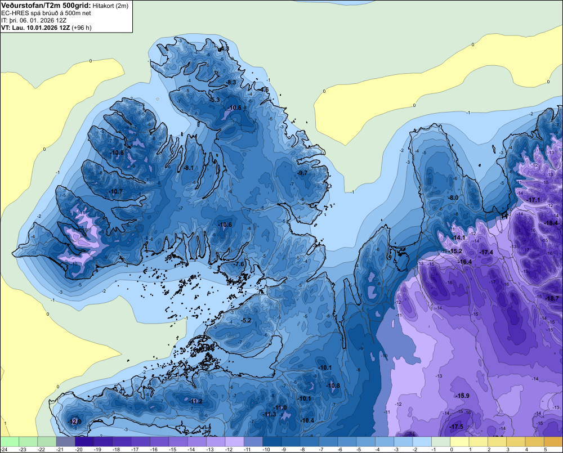Click the -5.3 temperature label
The image size is (563, 453).
[215, 100]
